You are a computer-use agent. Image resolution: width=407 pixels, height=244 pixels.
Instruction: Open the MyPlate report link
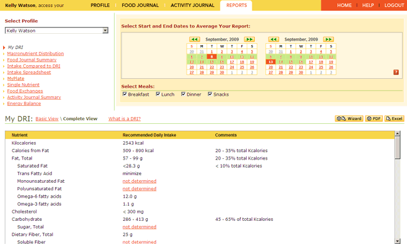point(16,78)
